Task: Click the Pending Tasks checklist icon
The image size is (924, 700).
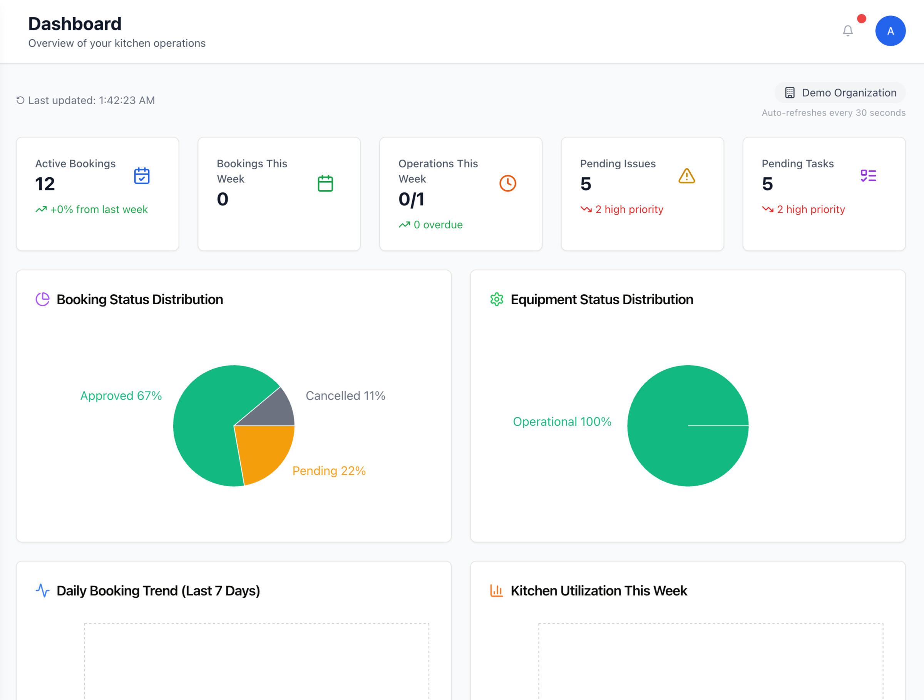Action: pos(868,176)
